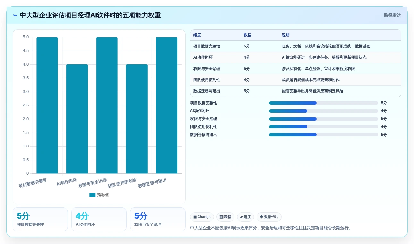
Task: Click the 权限与安全治理 progress bar
Action: click(x=324, y=119)
